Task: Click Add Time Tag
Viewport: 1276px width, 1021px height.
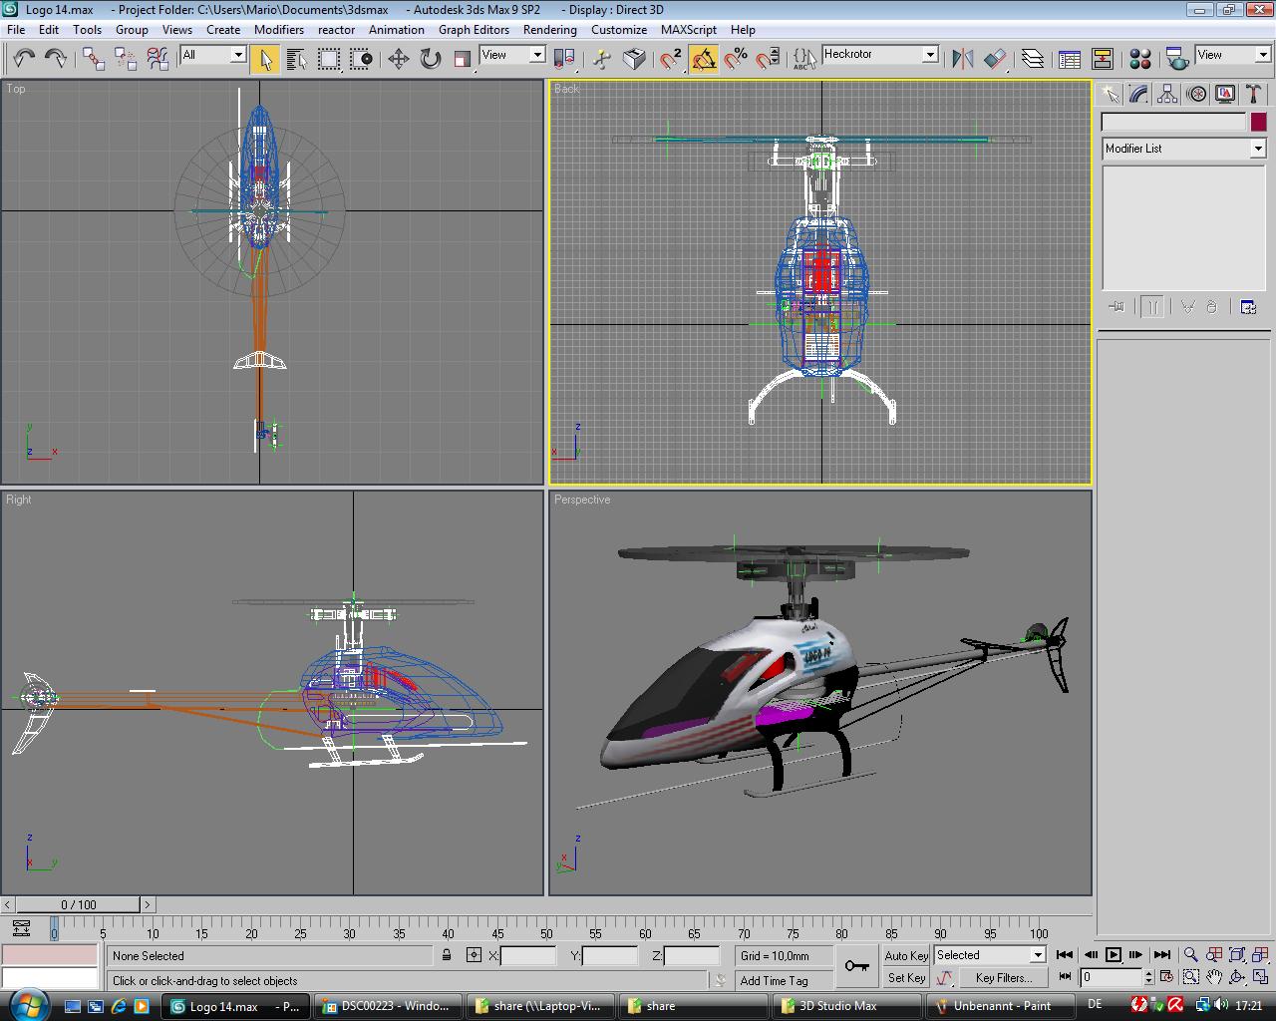Action: 775,981
